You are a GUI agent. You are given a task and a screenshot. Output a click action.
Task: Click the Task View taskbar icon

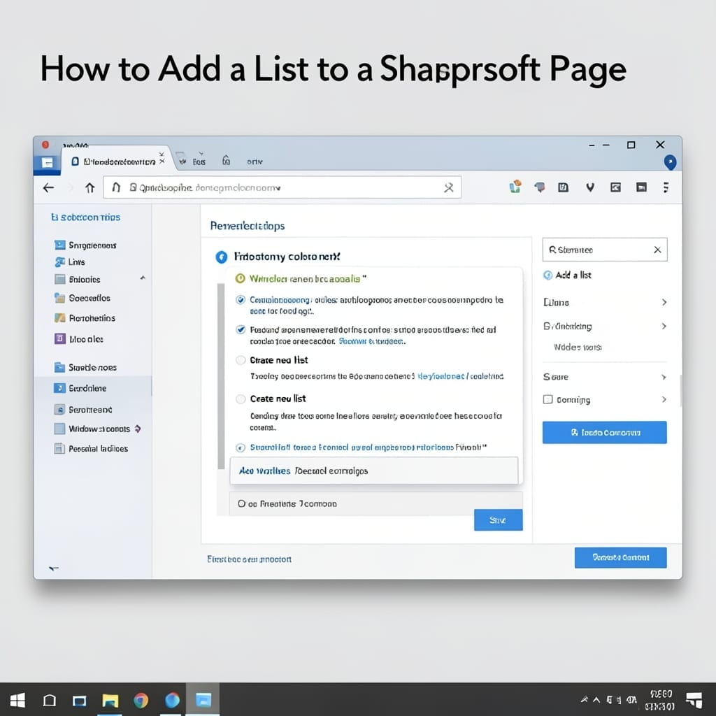coord(80,701)
